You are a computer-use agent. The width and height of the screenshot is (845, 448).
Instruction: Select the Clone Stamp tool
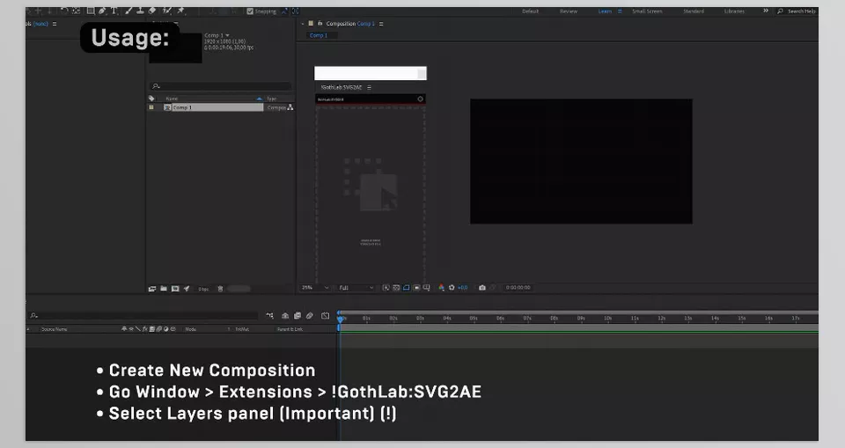click(140, 11)
